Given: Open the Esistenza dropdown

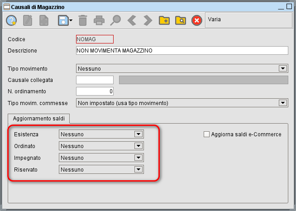Looking at the screenshot, I should click(138, 134).
